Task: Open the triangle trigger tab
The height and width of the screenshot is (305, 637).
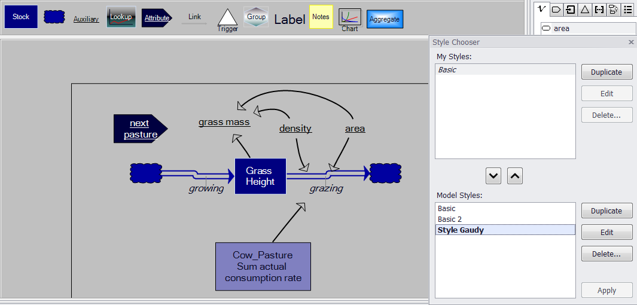Action: point(584,10)
